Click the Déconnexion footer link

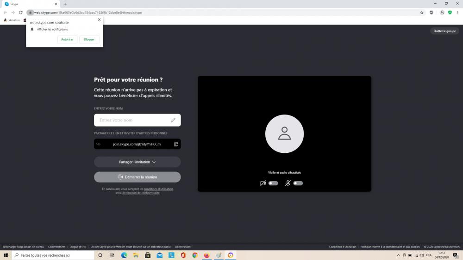tap(183, 247)
